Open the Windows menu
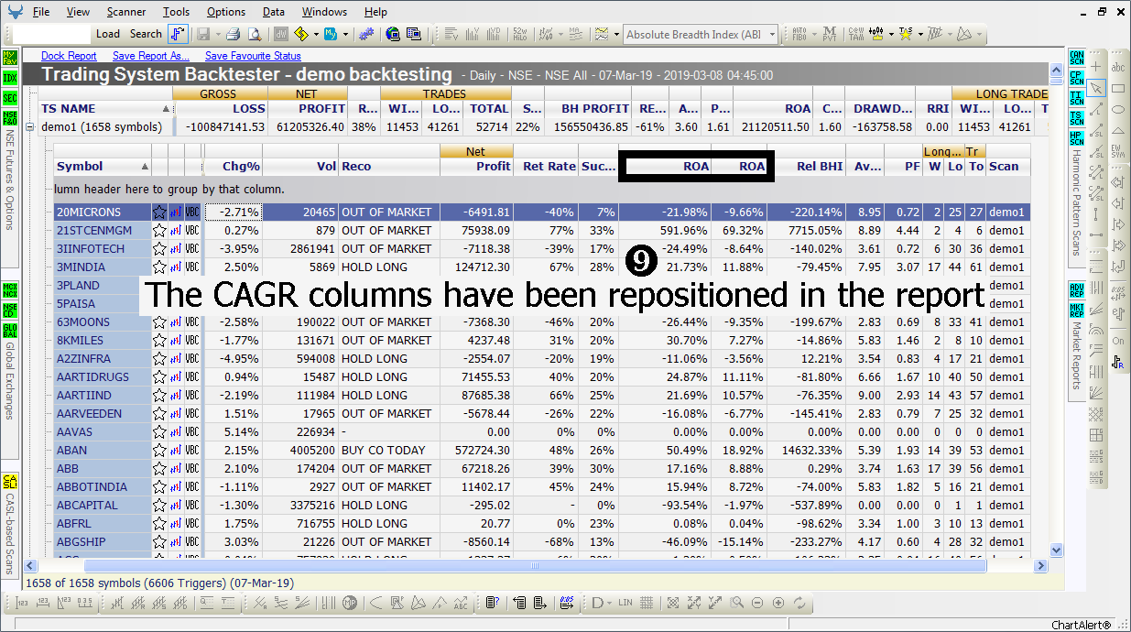The width and height of the screenshot is (1131, 632). tap(324, 12)
